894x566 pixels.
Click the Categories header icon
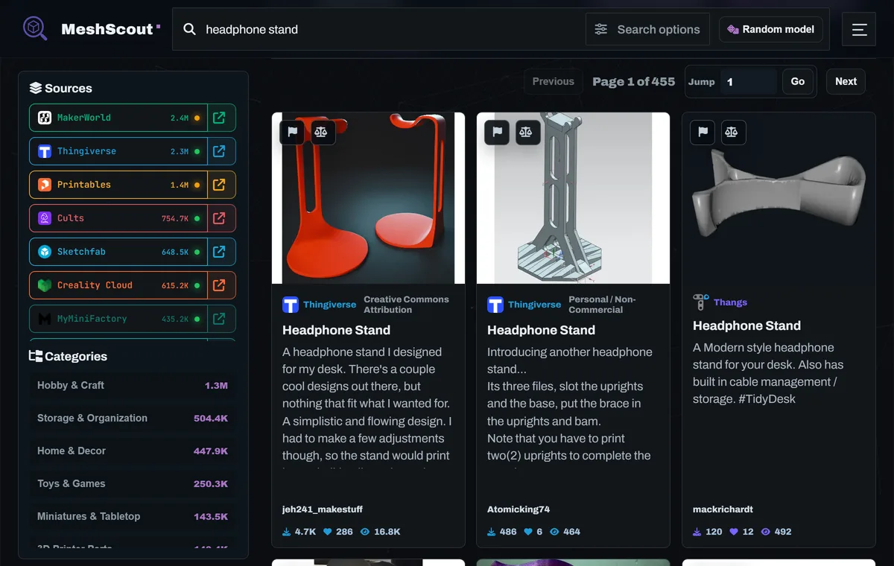36,356
